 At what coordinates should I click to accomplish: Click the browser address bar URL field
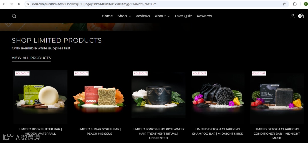point(155,4)
